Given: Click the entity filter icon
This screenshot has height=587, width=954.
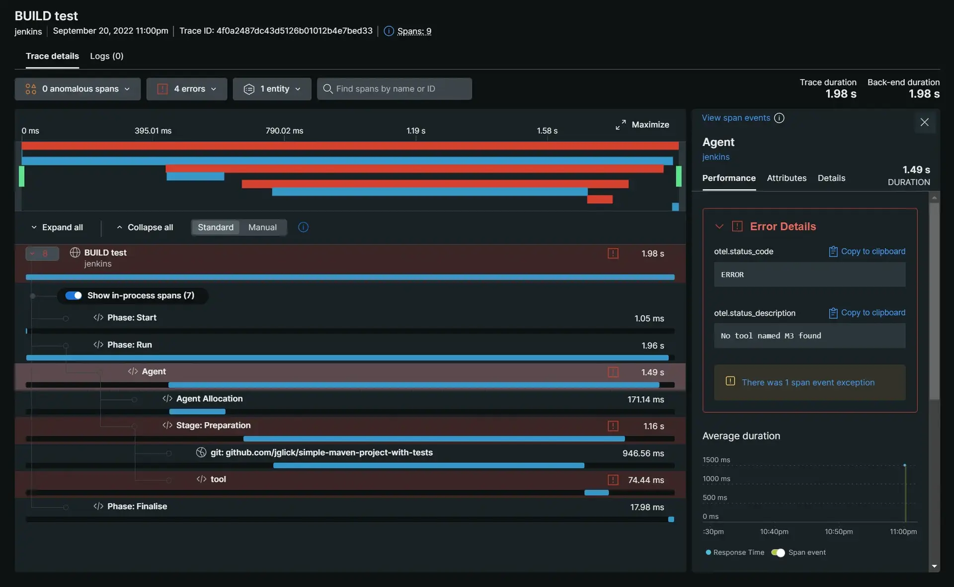Looking at the screenshot, I should (249, 89).
